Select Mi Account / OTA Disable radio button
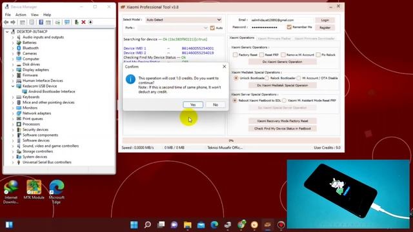Image resolution: width=413 pixels, height=232 pixels. [298, 78]
